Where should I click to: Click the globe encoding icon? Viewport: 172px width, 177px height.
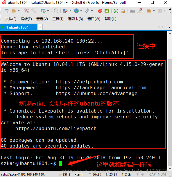(x=76, y=11)
